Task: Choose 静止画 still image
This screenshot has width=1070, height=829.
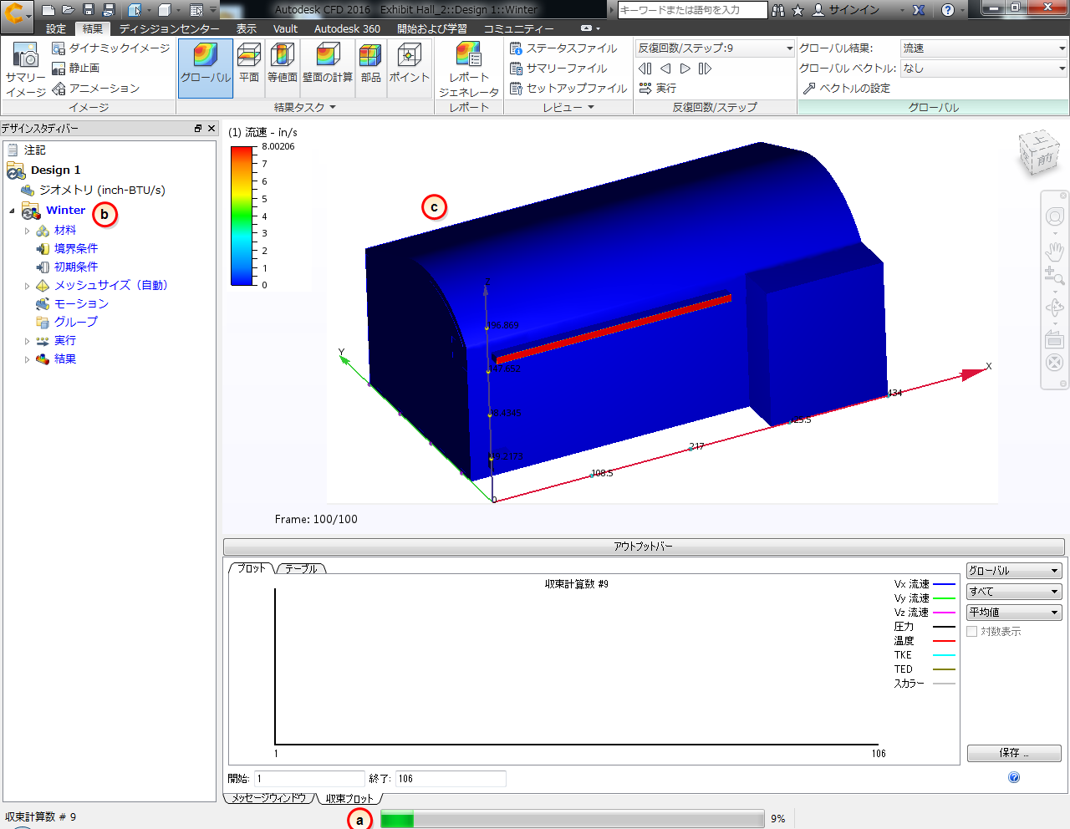Action: (76, 69)
